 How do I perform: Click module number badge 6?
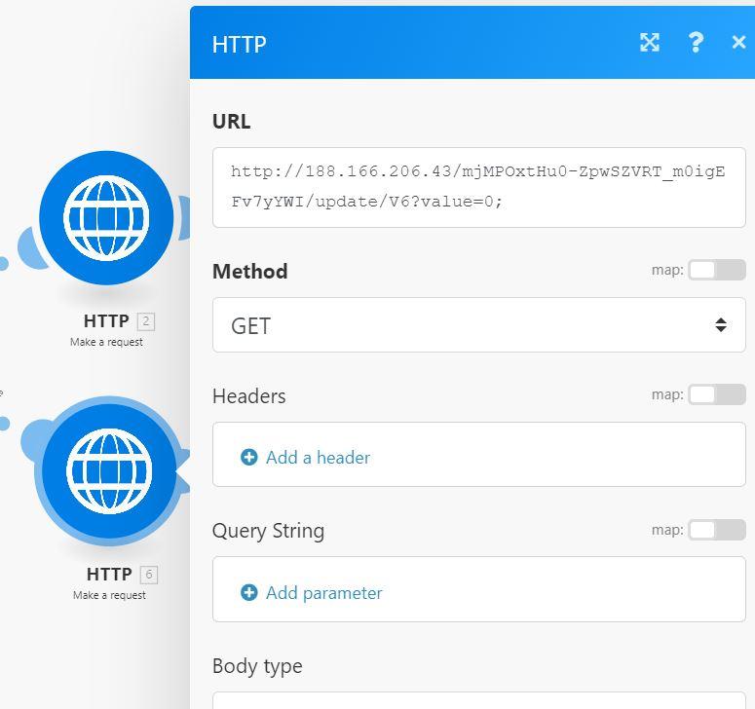pos(149,575)
